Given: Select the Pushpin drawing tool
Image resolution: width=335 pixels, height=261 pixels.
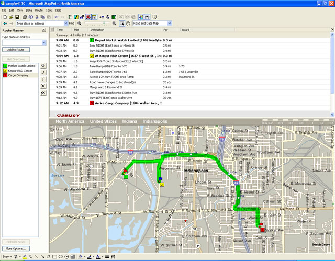Looking at the screenshot, I should (16, 257).
